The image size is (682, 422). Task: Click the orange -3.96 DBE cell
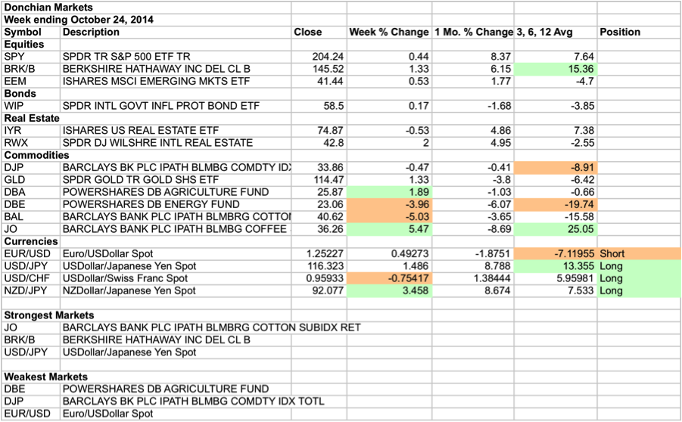coord(389,204)
